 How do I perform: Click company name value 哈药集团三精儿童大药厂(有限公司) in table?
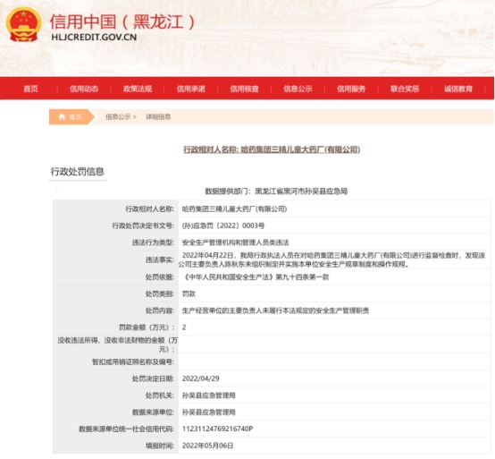[234, 209]
